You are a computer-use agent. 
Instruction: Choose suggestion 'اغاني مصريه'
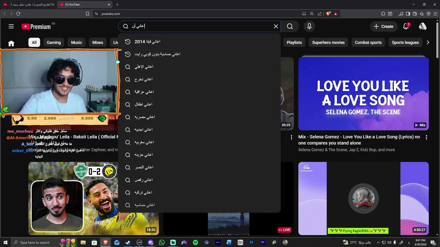point(199,117)
